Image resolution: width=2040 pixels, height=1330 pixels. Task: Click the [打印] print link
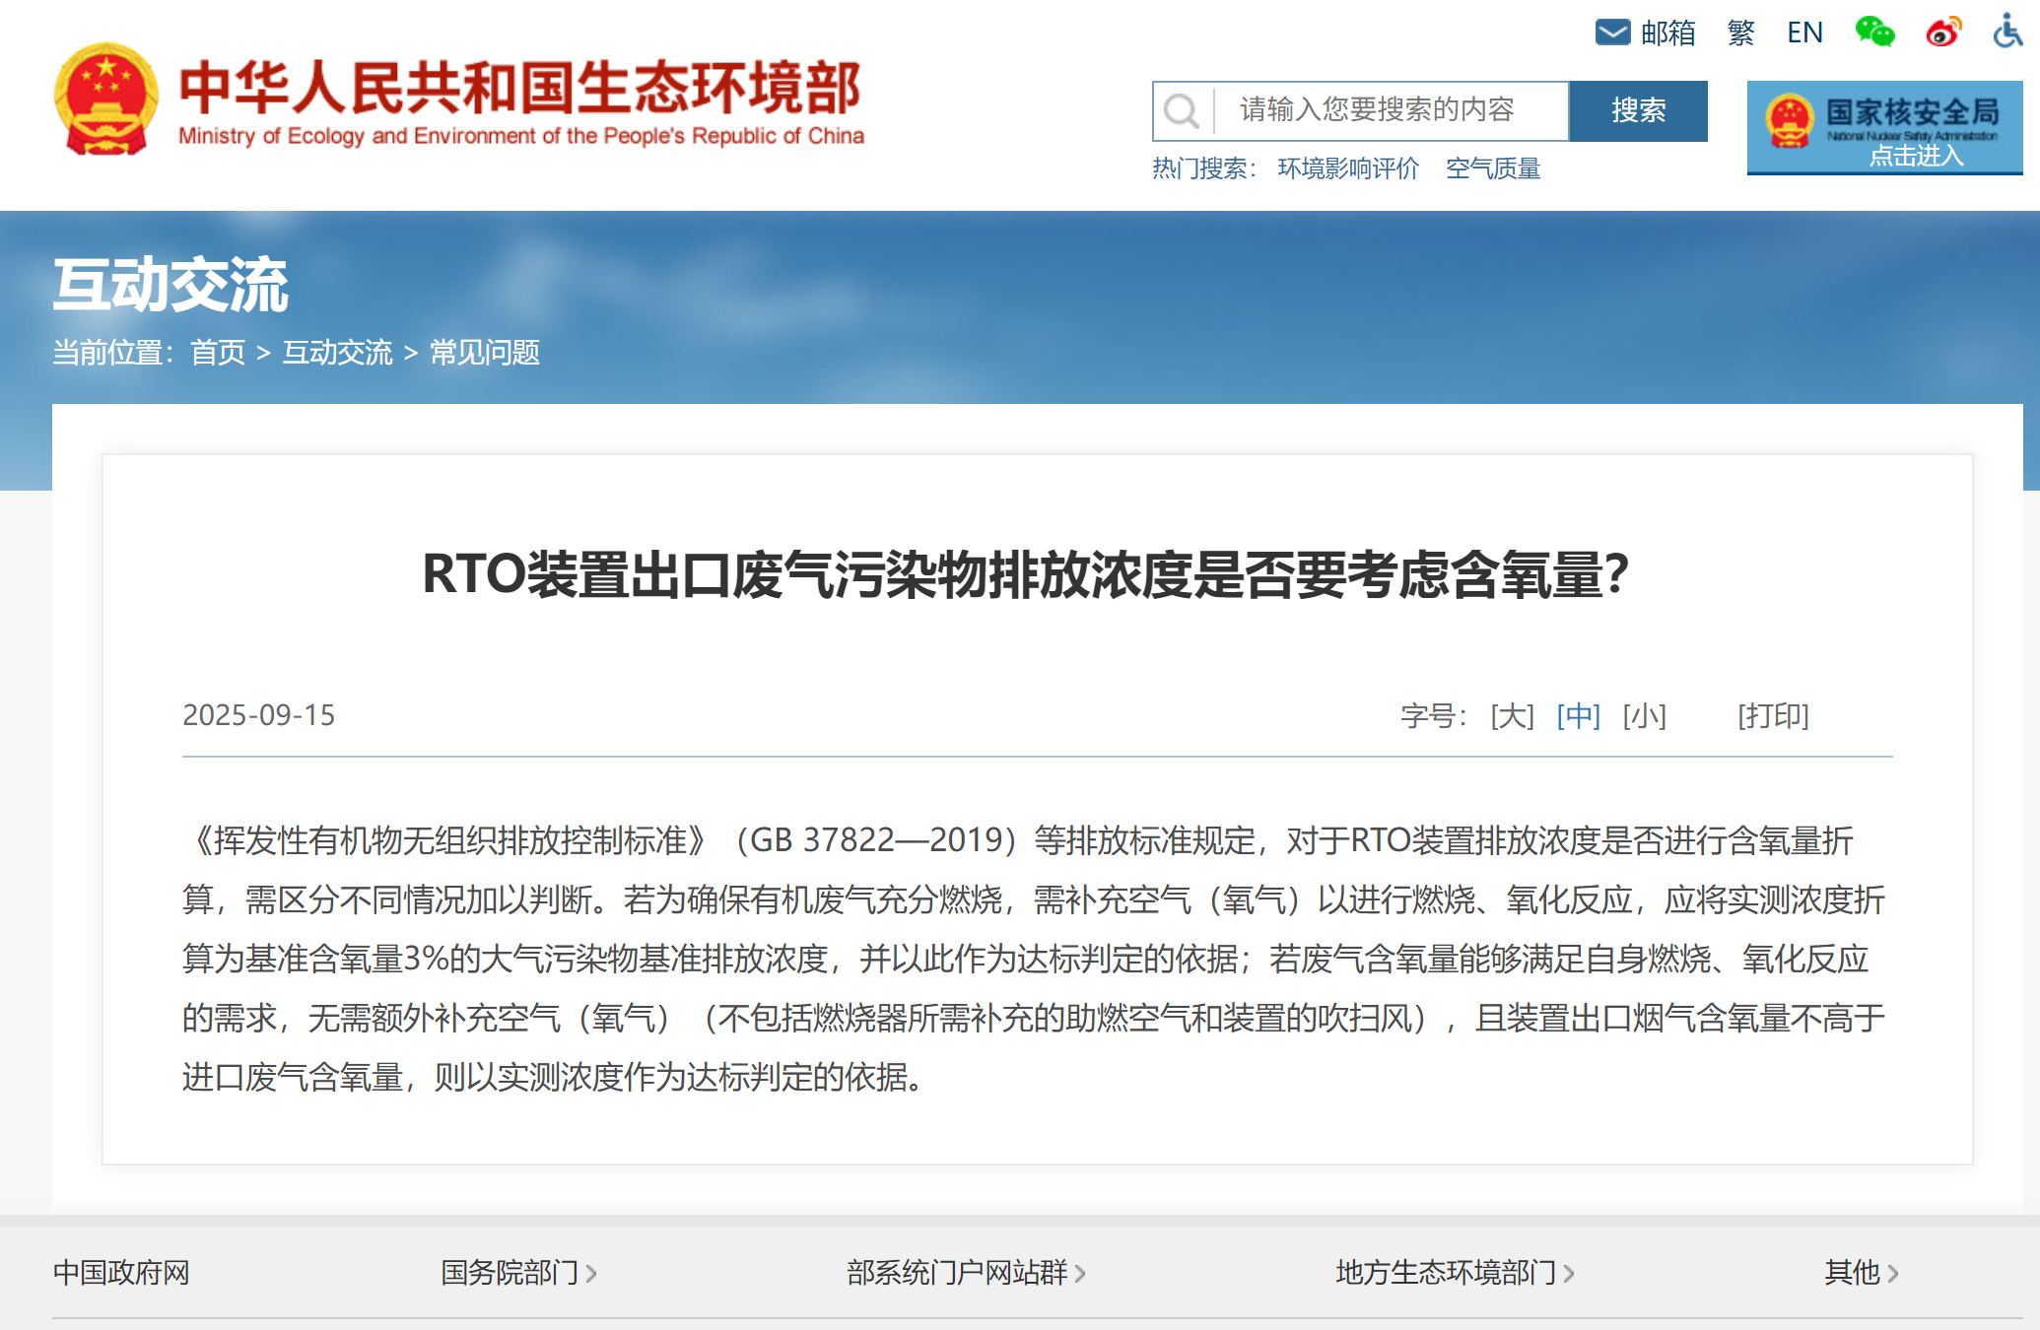click(x=1773, y=715)
